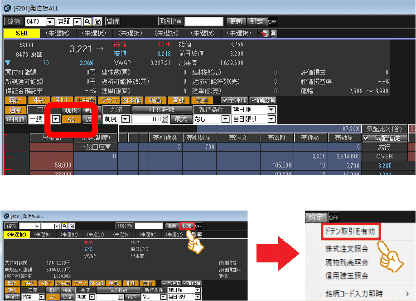The height and width of the screenshot is (301, 416).
Task: Choose ドテン取引を有効 in settings menu
Action: click(350, 231)
